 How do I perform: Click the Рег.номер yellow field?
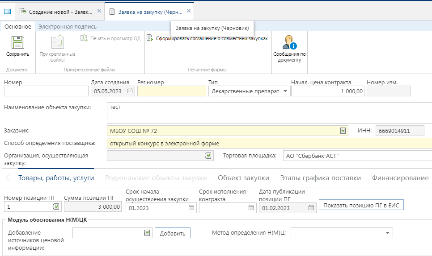click(172, 91)
